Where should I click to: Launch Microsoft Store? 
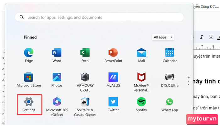[29, 80]
